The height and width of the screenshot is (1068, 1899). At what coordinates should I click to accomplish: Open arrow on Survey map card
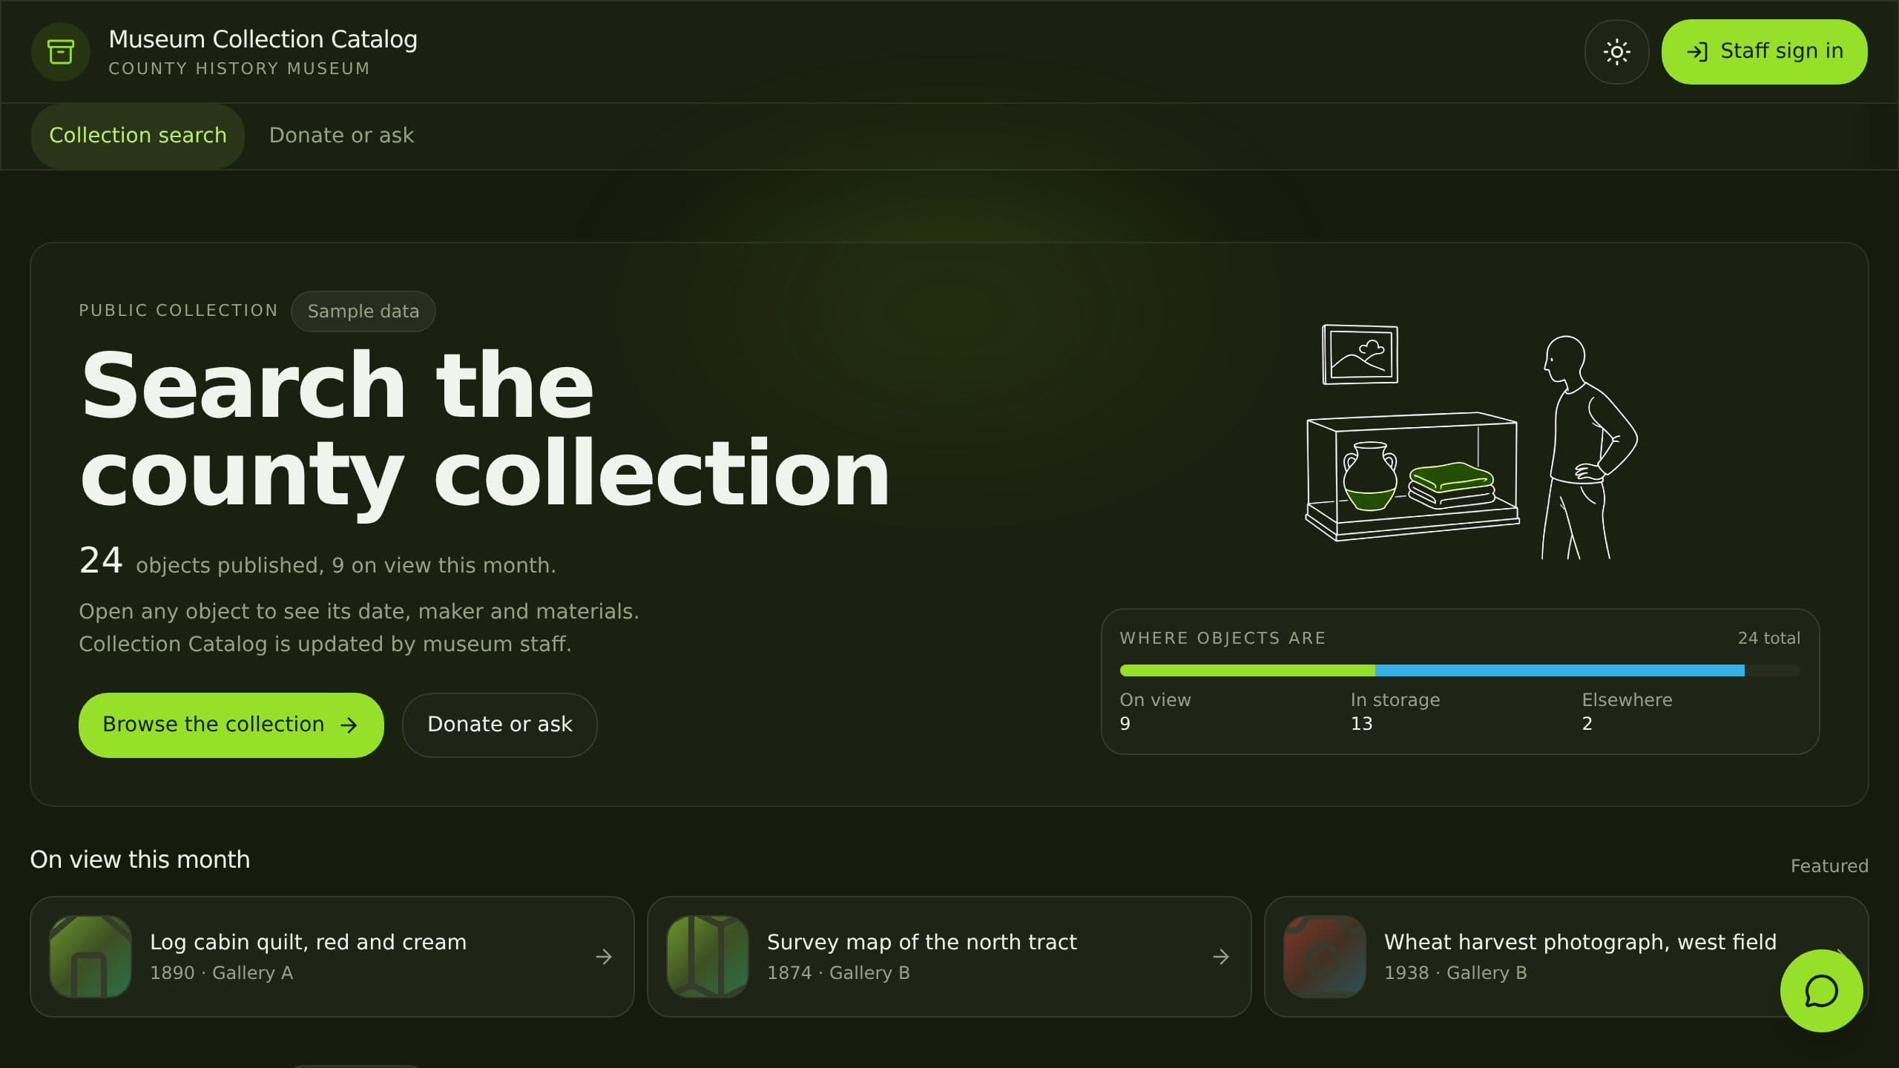(1221, 957)
